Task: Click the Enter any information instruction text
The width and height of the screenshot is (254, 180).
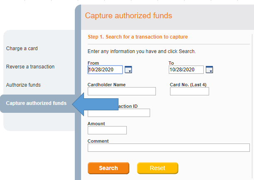Action: 142,51
